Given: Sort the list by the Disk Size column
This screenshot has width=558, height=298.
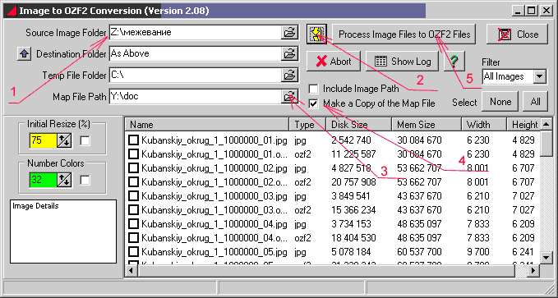Looking at the screenshot, I should click(359, 125).
